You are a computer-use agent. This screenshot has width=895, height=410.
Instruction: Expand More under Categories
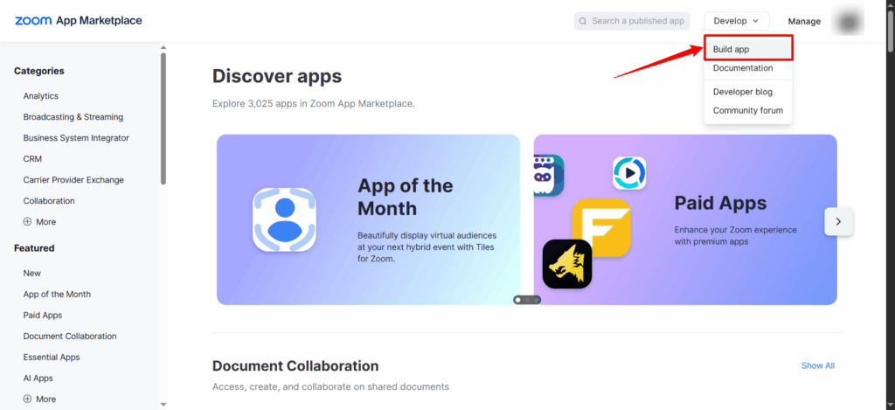point(39,222)
